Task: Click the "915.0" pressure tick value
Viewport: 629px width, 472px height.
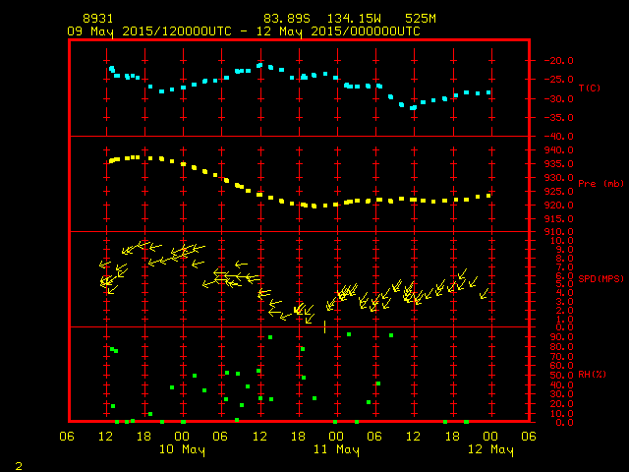Action: pyautogui.click(x=558, y=218)
